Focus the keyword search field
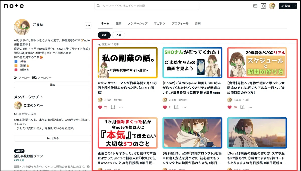This screenshot has width=301, height=171. (147, 6)
